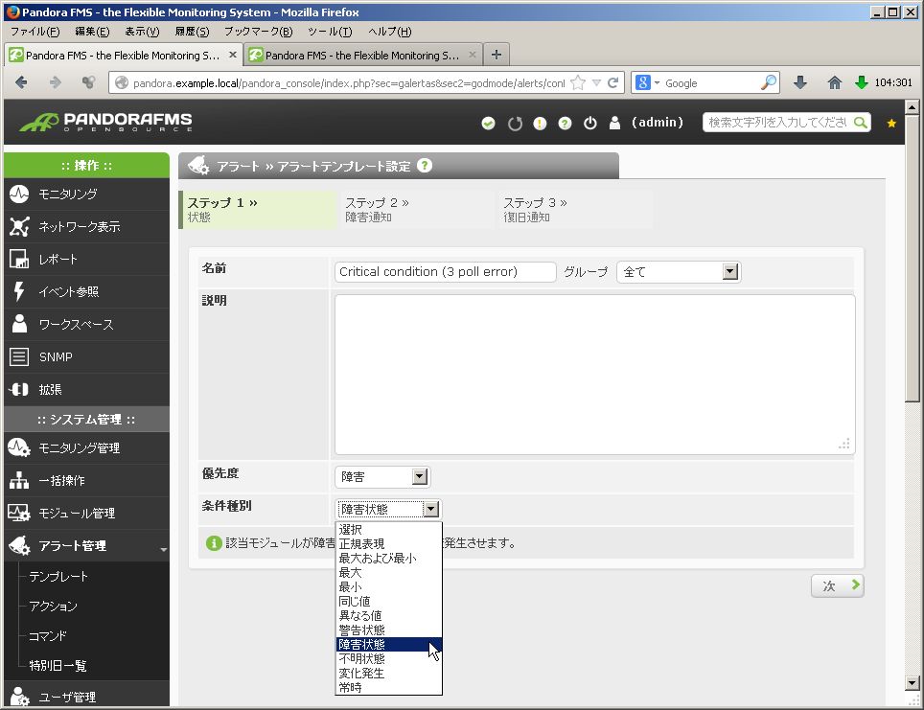Click inside the 説明 text area
Viewport: 924px width, 710px height.
point(594,375)
